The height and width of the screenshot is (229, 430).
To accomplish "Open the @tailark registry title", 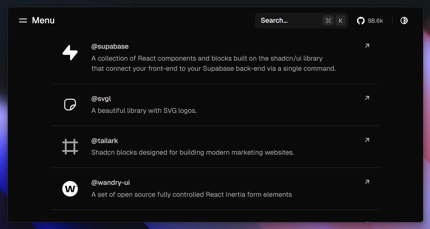I will click(105, 141).
